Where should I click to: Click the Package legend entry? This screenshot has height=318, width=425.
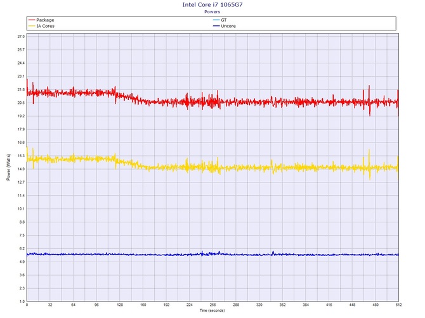(41, 20)
